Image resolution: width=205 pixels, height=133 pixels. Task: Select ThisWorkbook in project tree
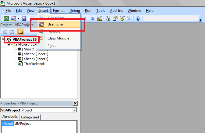[x=34, y=64]
